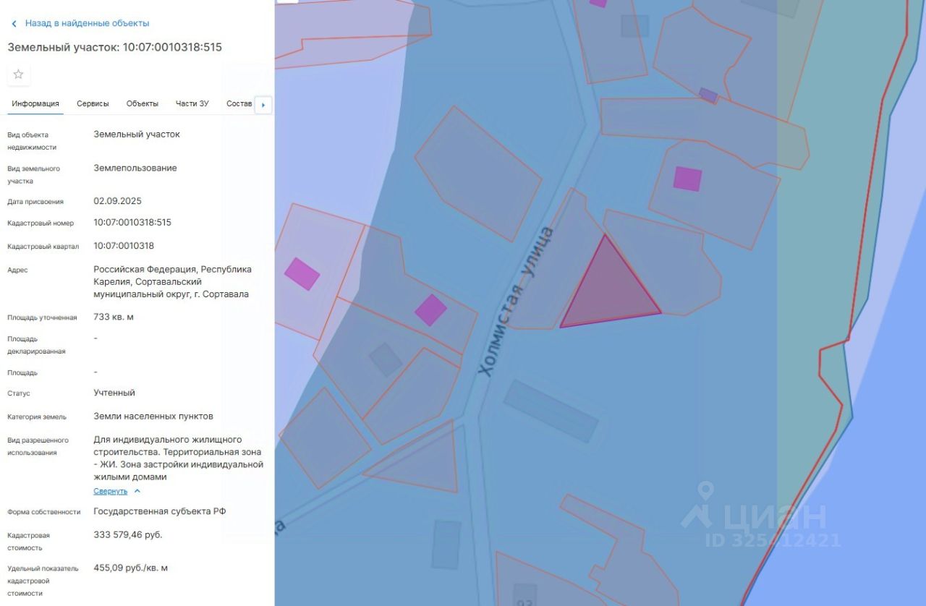Viewport: 926px width, 606px height.
Task: Add parcel to favorites with star icon
Action: (x=19, y=74)
